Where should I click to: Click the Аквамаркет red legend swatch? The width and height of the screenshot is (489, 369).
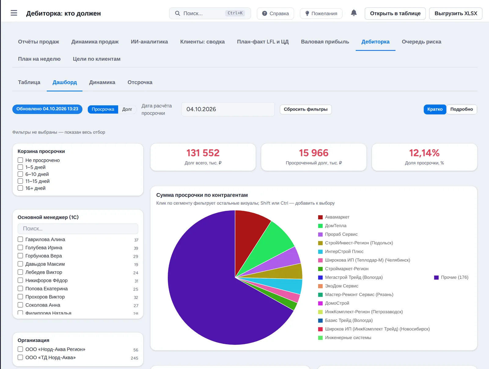click(x=320, y=217)
